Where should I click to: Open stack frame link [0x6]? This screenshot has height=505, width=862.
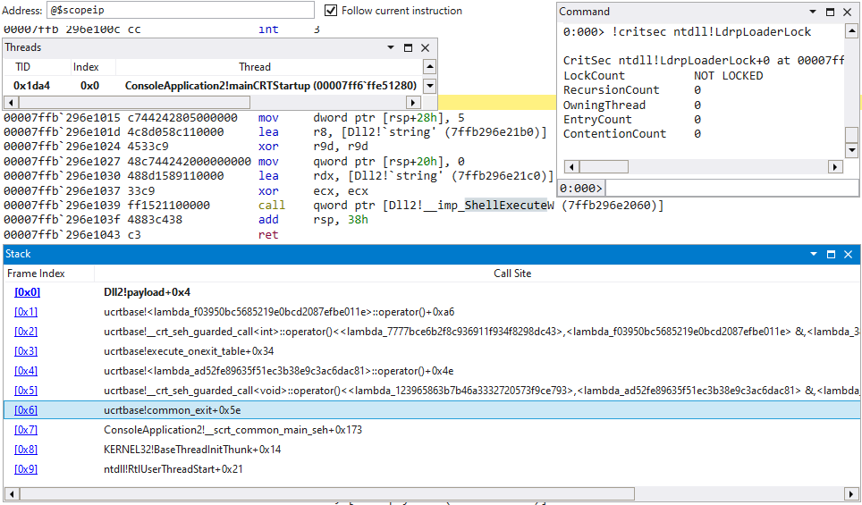pyautogui.click(x=26, y=410)
